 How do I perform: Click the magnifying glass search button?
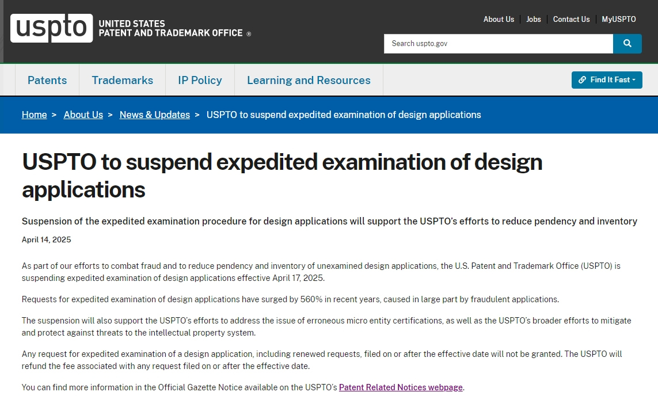tap(627, 44)
